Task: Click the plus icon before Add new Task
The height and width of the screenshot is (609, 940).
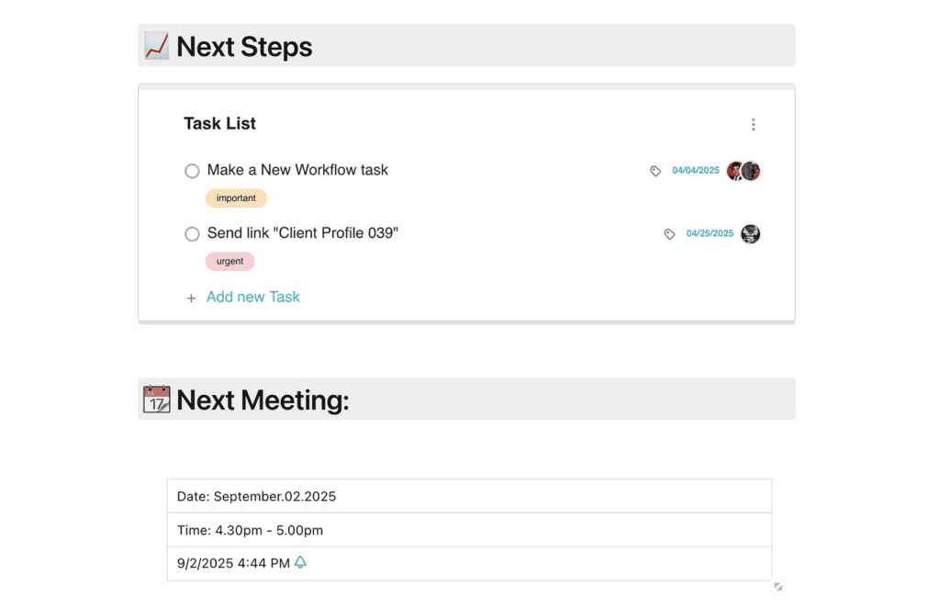Action: point(191,299)
